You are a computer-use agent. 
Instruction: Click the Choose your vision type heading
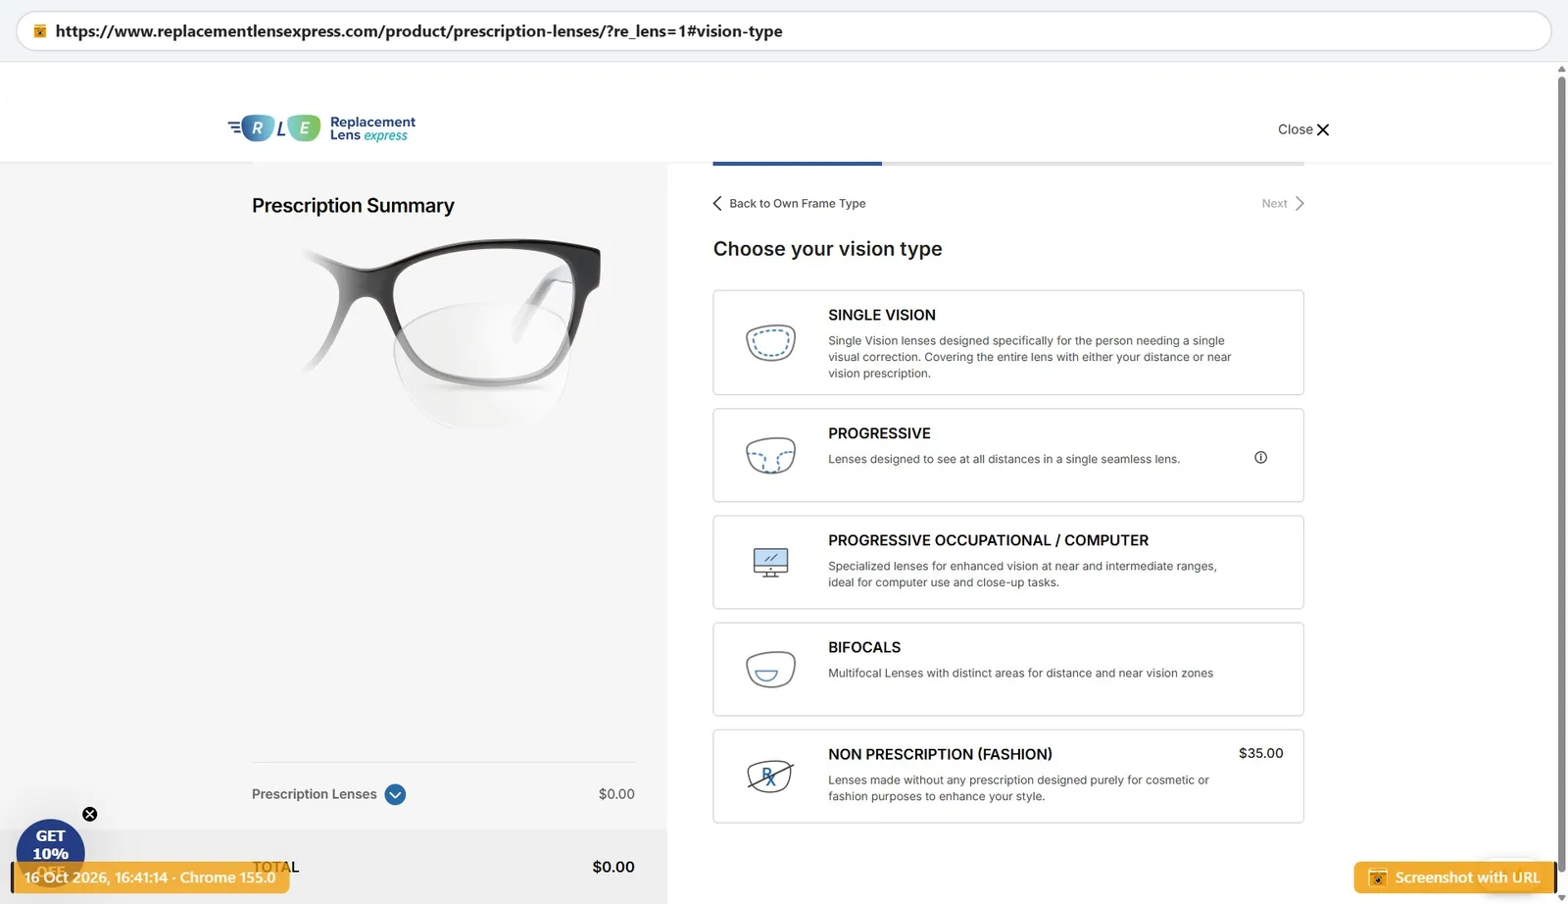(x=827, y=249)
